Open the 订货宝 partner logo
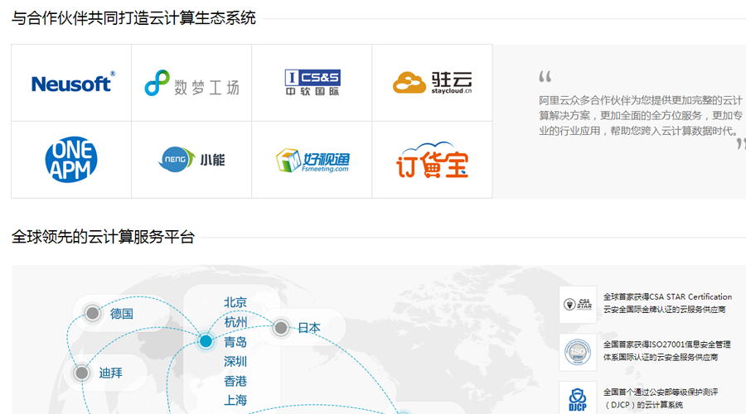 [x=432, y=160]
